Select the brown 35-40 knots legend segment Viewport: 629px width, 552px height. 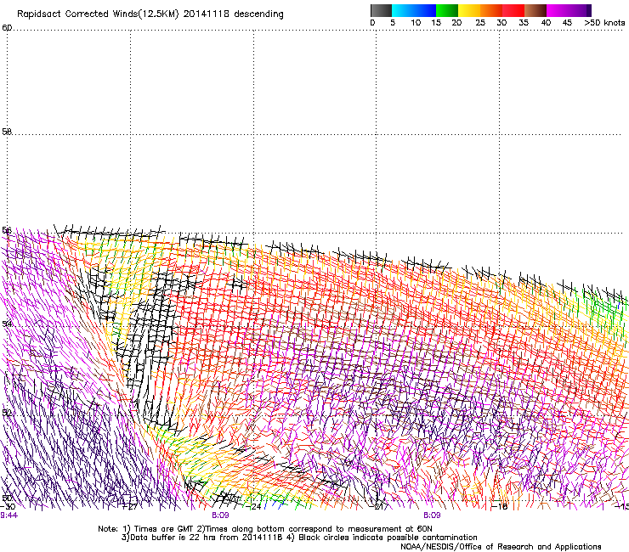pyautogui.click(x=535, y=10)
